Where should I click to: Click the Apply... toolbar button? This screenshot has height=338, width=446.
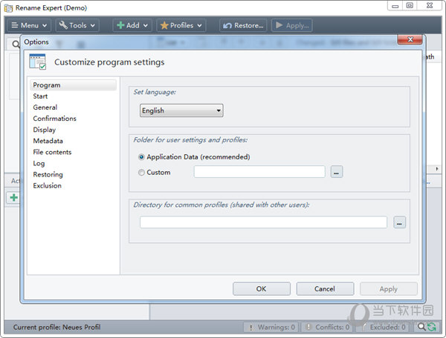292,25
